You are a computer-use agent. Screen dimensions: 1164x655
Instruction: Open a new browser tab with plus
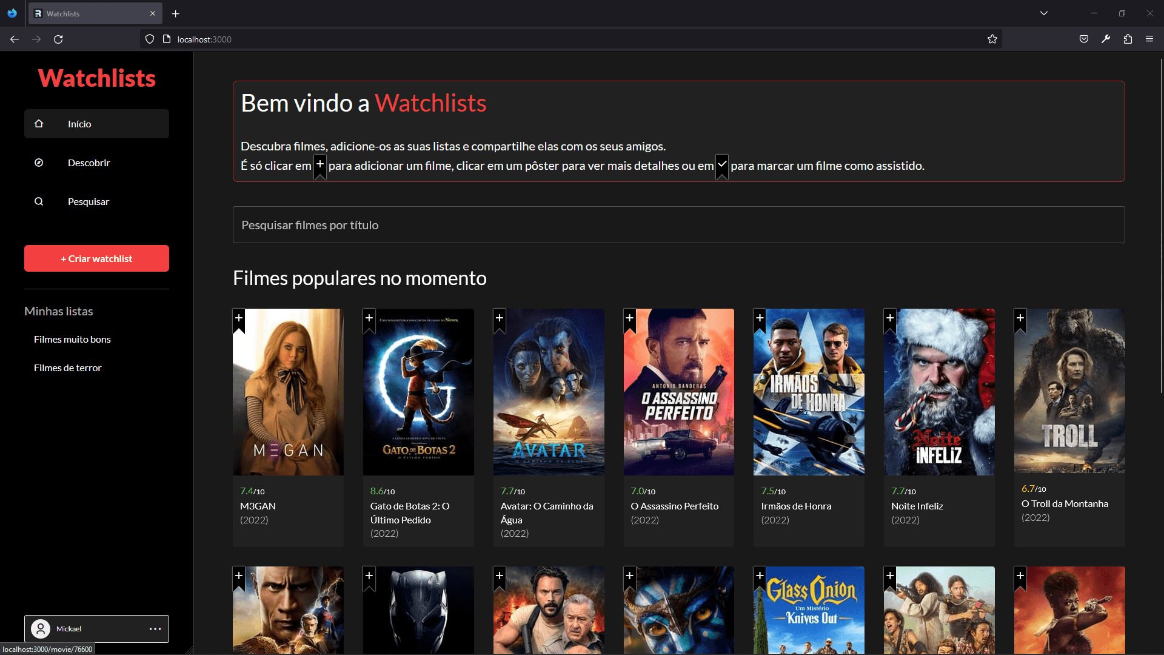[176, 13]
